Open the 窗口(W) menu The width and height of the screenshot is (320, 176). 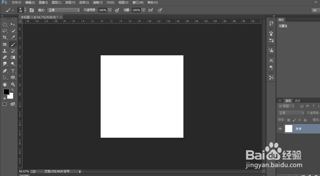point(138,3)
